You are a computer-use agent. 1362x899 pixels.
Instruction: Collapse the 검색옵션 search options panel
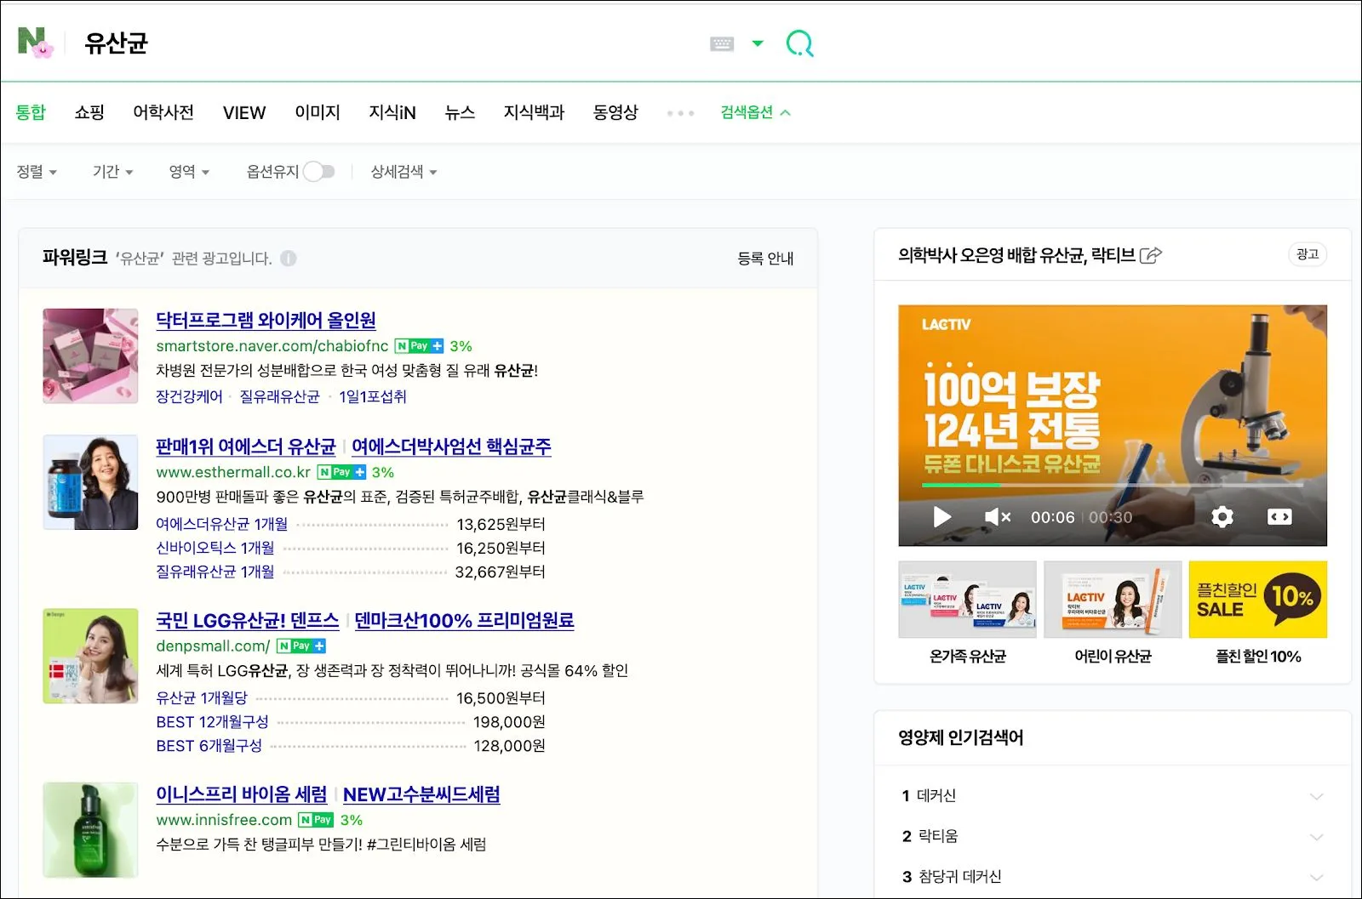click(x=755, y=112)
